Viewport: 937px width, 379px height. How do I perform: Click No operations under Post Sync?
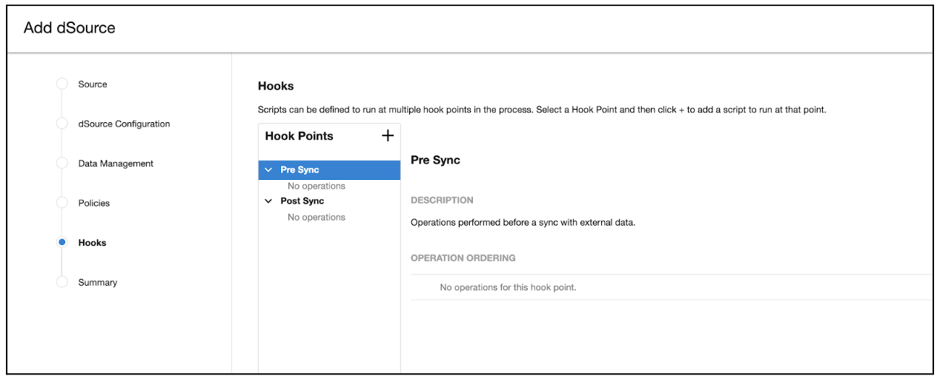click(x=317, y=217)
